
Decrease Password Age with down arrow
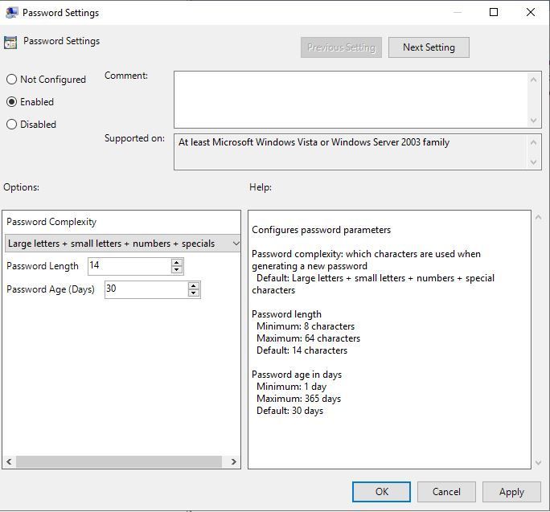click(193, 293)
